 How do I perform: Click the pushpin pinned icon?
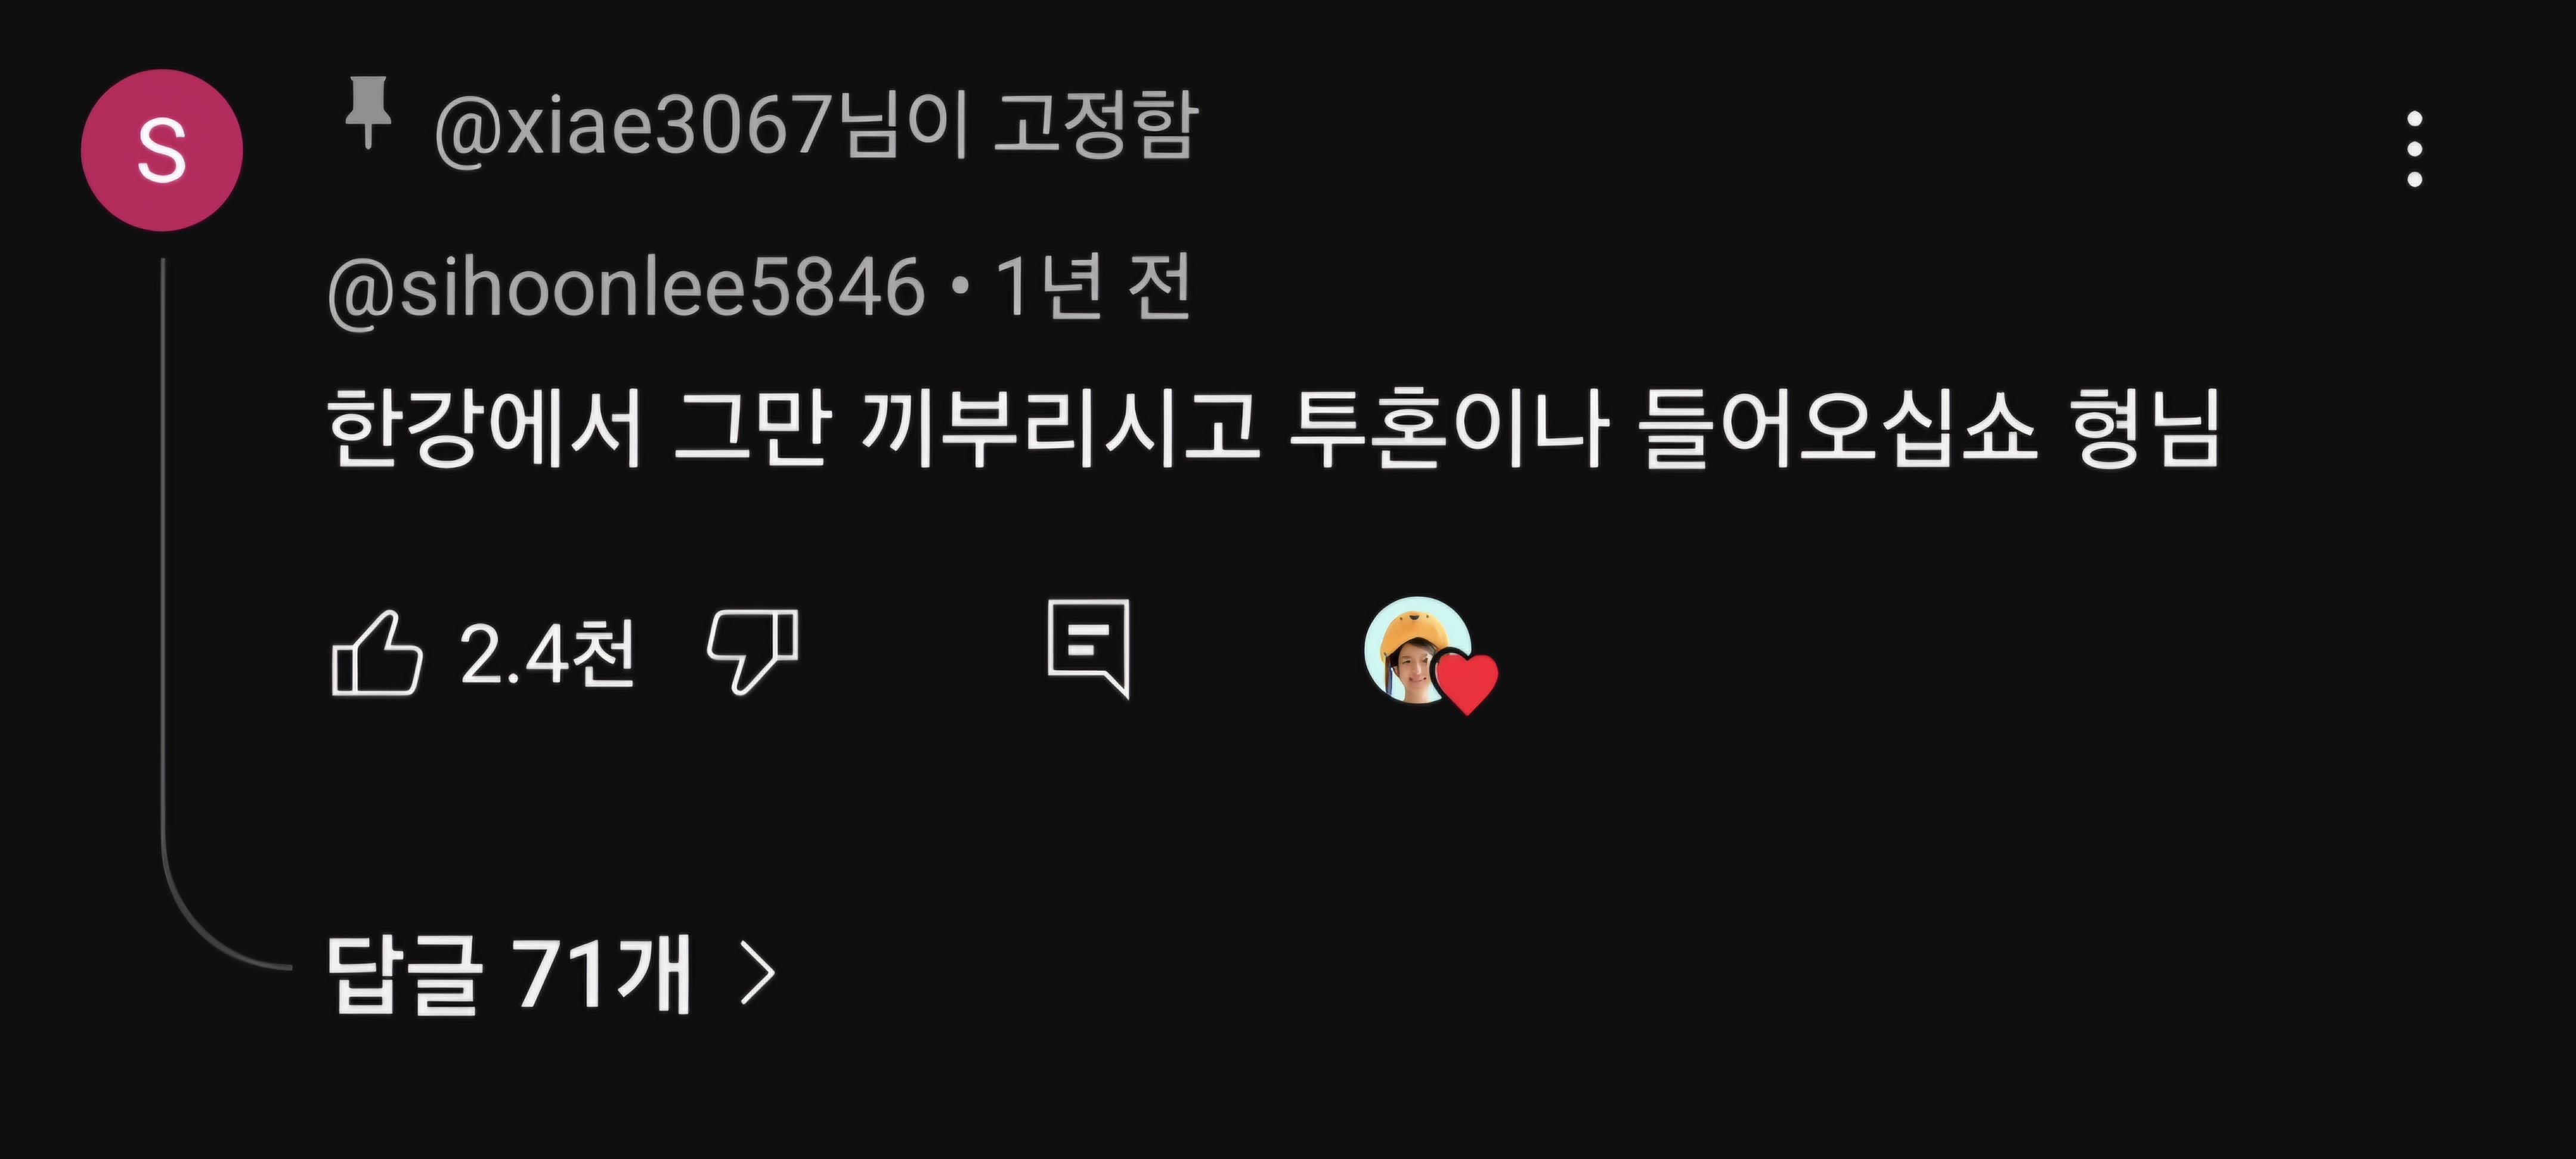pos(367,112)
